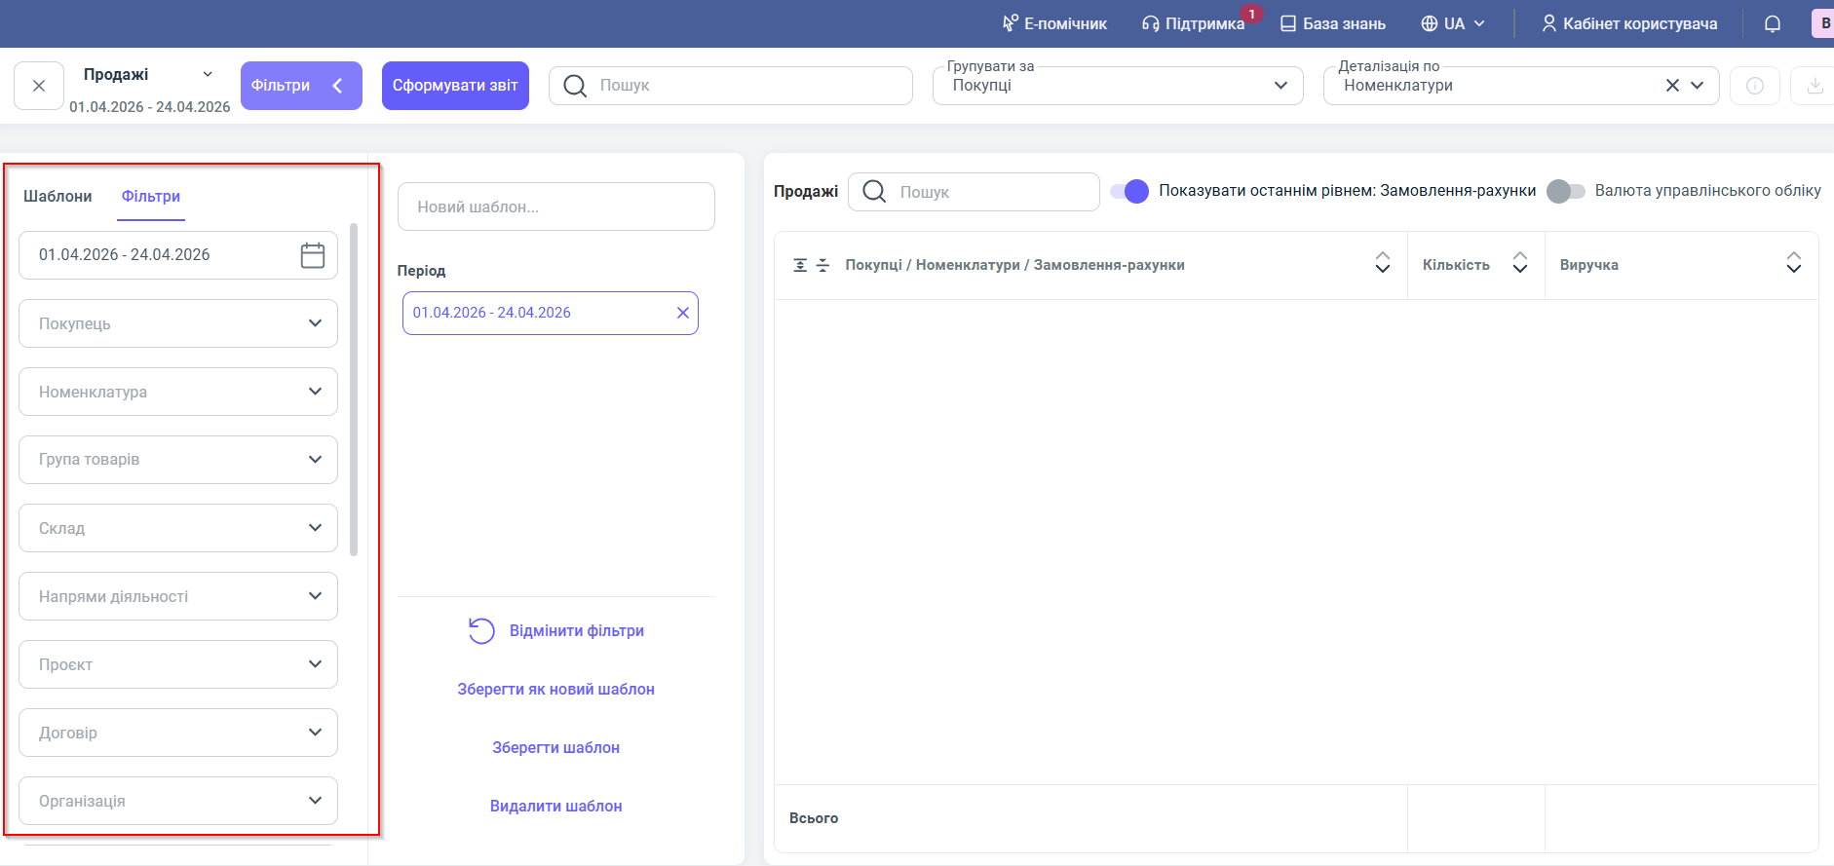
Task: Click the info circle icon
Action: click(1755, 86)
